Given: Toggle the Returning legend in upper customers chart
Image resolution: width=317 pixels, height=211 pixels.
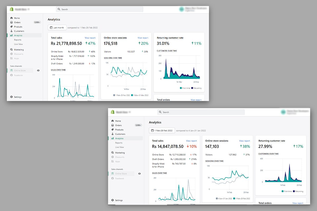Looking at the screenshot, I should pos(196,88).
